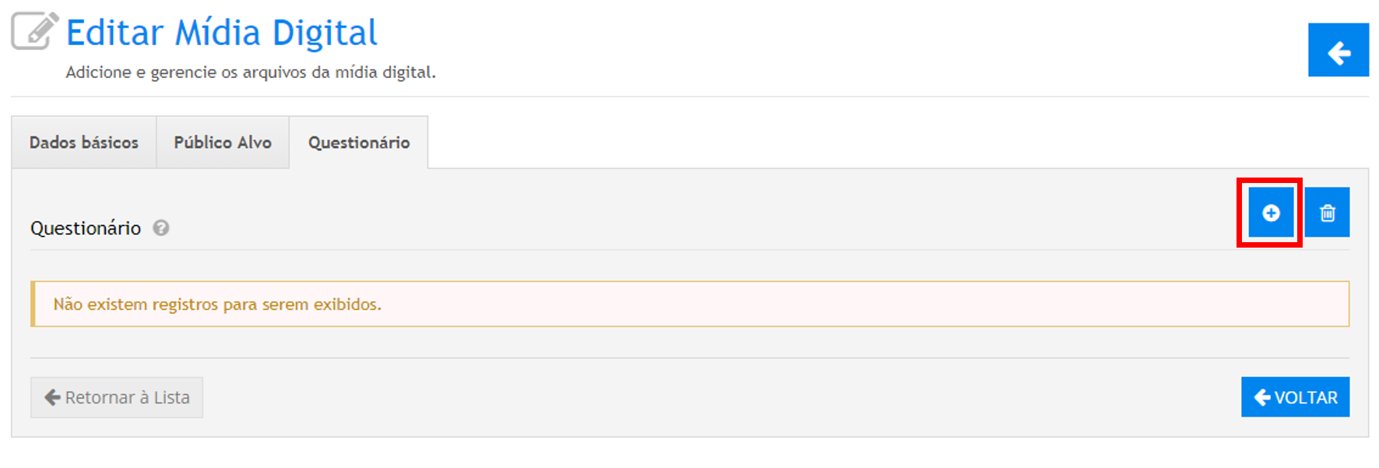The image size is (1379, 468).
Task: Click the edit pencil icon beside title
Action: 34,31
